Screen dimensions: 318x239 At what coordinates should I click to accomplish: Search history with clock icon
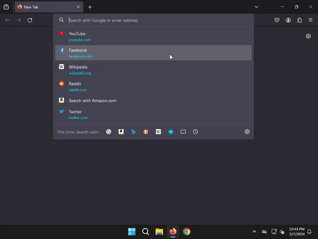click(196, 132)
